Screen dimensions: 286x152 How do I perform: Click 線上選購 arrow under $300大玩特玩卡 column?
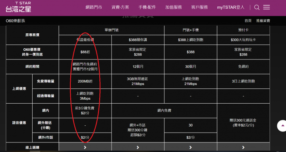pyautogui.click(x=243, y=147)
